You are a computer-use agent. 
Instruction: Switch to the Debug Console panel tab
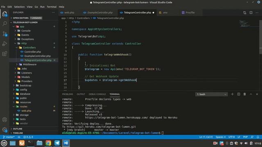click(97, 94)
